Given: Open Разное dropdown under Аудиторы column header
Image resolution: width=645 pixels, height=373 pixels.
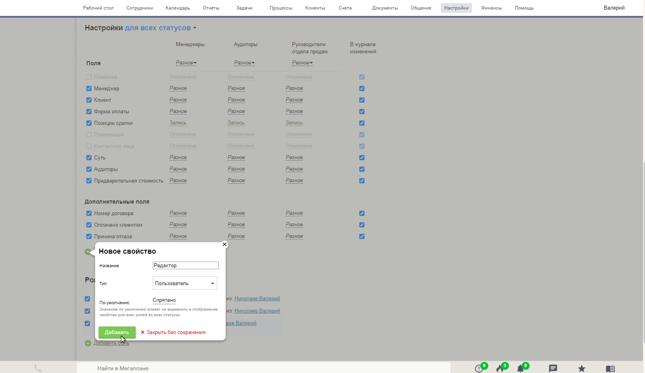Looking at the screenshot, I should pos(244,63).
